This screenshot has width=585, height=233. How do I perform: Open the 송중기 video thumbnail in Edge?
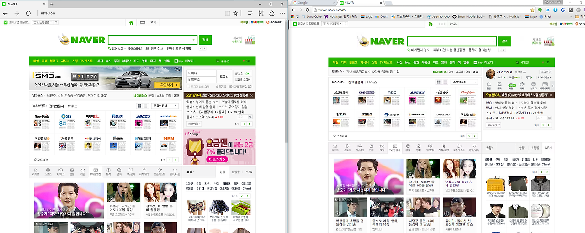(69, 201)
